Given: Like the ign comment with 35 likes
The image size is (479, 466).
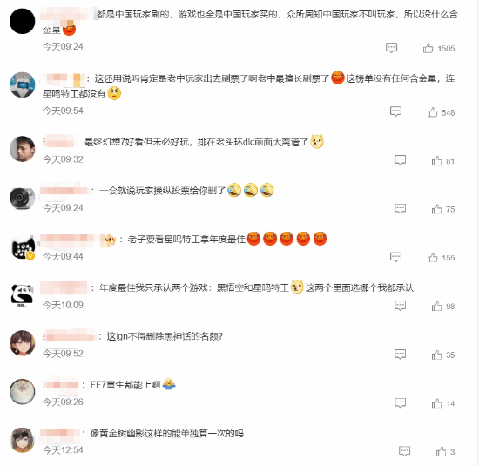Looking at the screenshot, I should [437, 355].
